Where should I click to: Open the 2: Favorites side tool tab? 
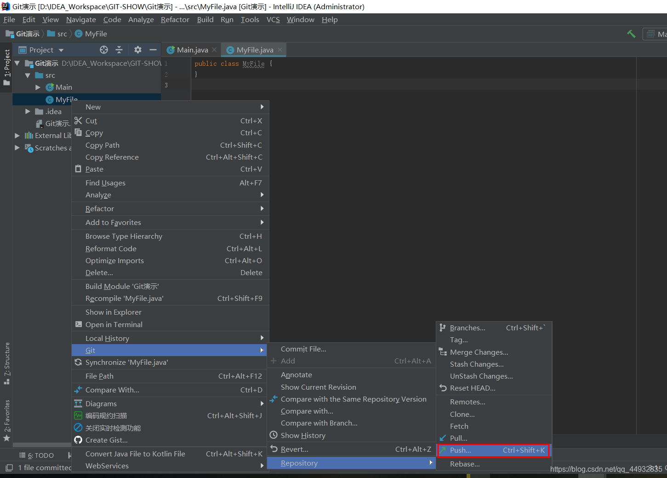6,420
